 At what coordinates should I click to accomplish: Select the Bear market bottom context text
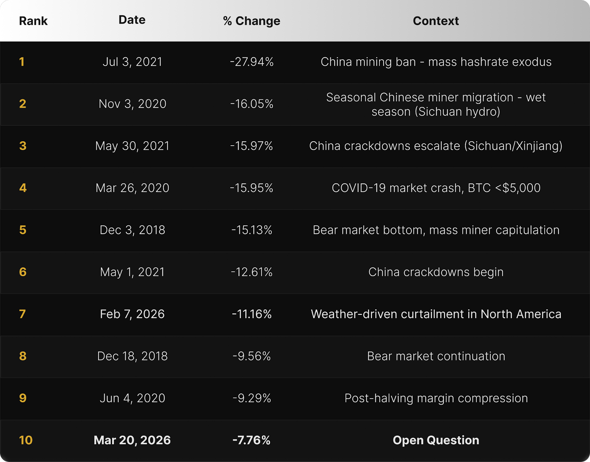436,230
